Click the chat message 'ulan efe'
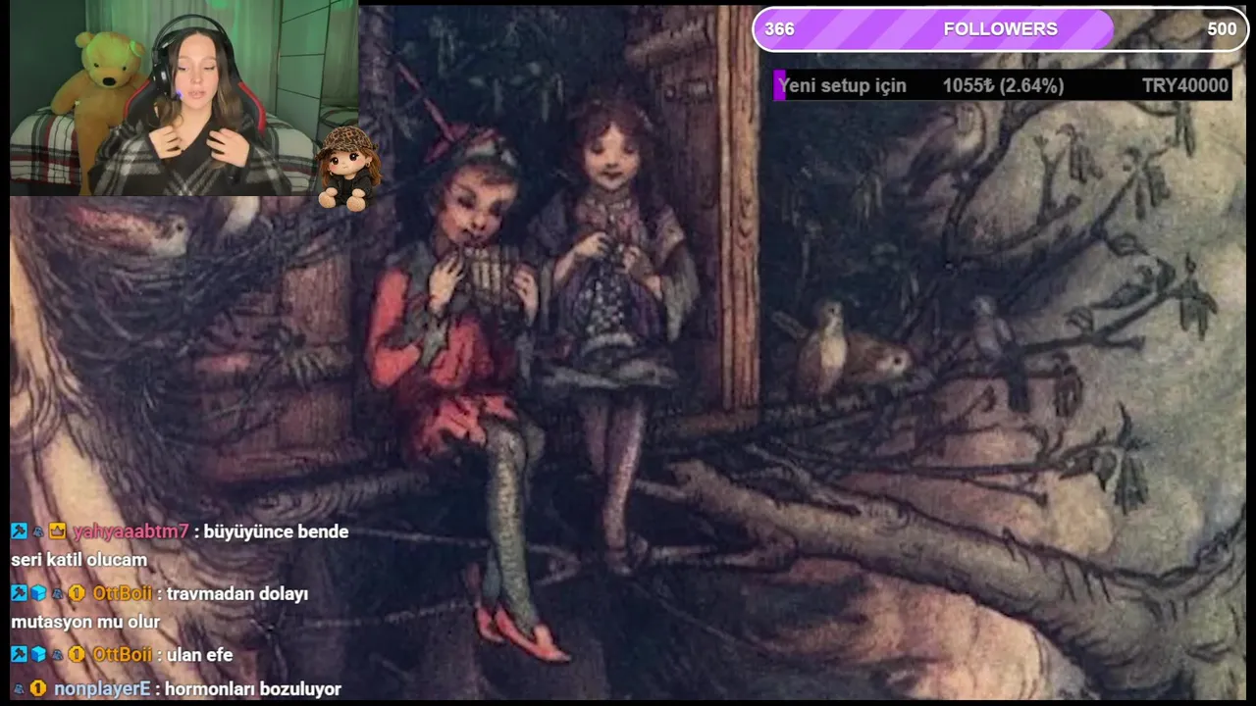This screenshot has height=706, width=1256. (x=199, y=654)
